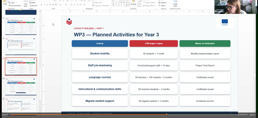
Task: Select slide 12 thumbnail
Action: pos(21,46)
